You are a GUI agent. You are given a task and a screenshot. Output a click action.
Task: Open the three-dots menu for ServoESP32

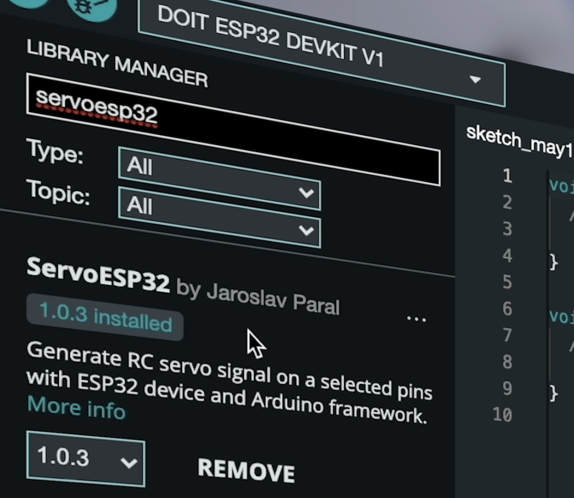[x=417, y=319]
